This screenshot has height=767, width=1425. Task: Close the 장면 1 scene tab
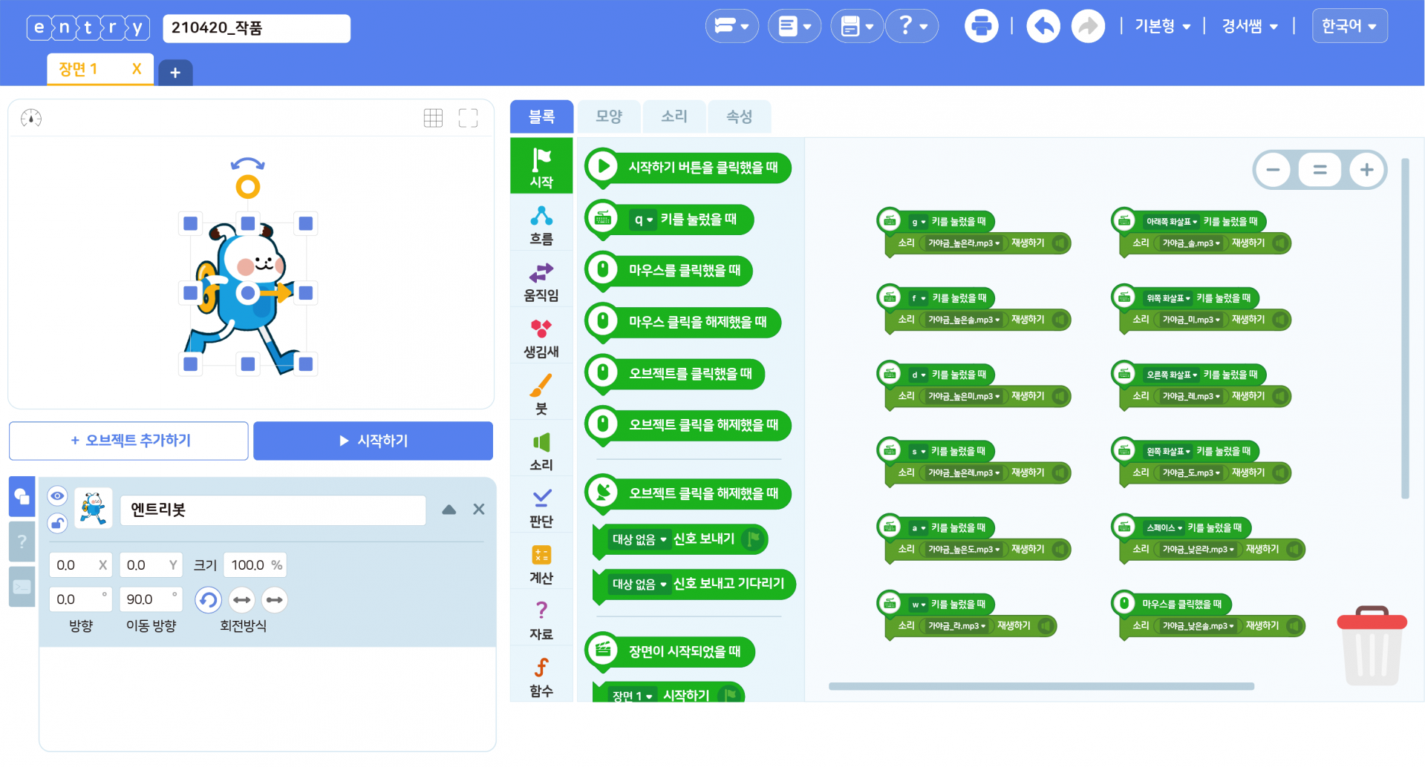[137, 69]
